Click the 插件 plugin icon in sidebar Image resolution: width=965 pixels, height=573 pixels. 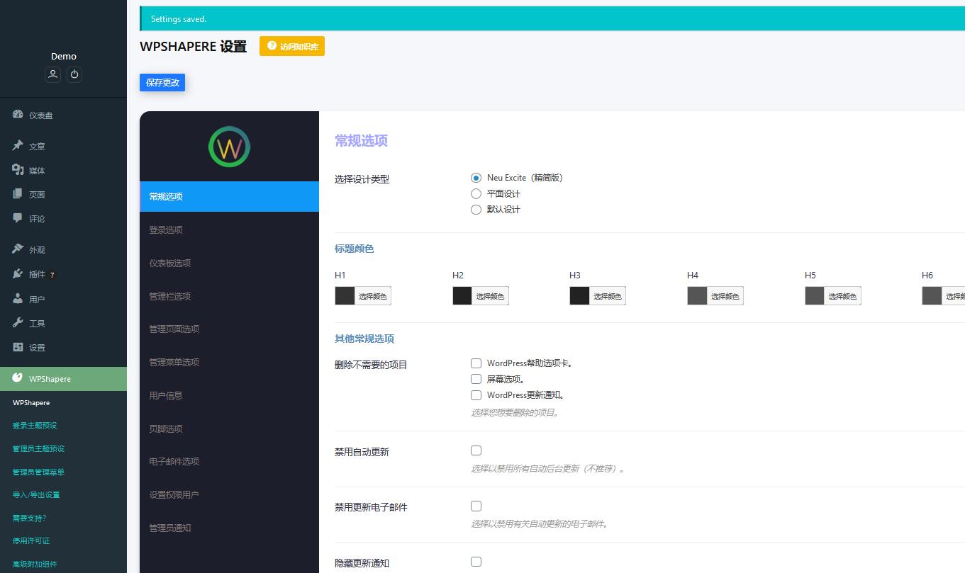point(18,274)
